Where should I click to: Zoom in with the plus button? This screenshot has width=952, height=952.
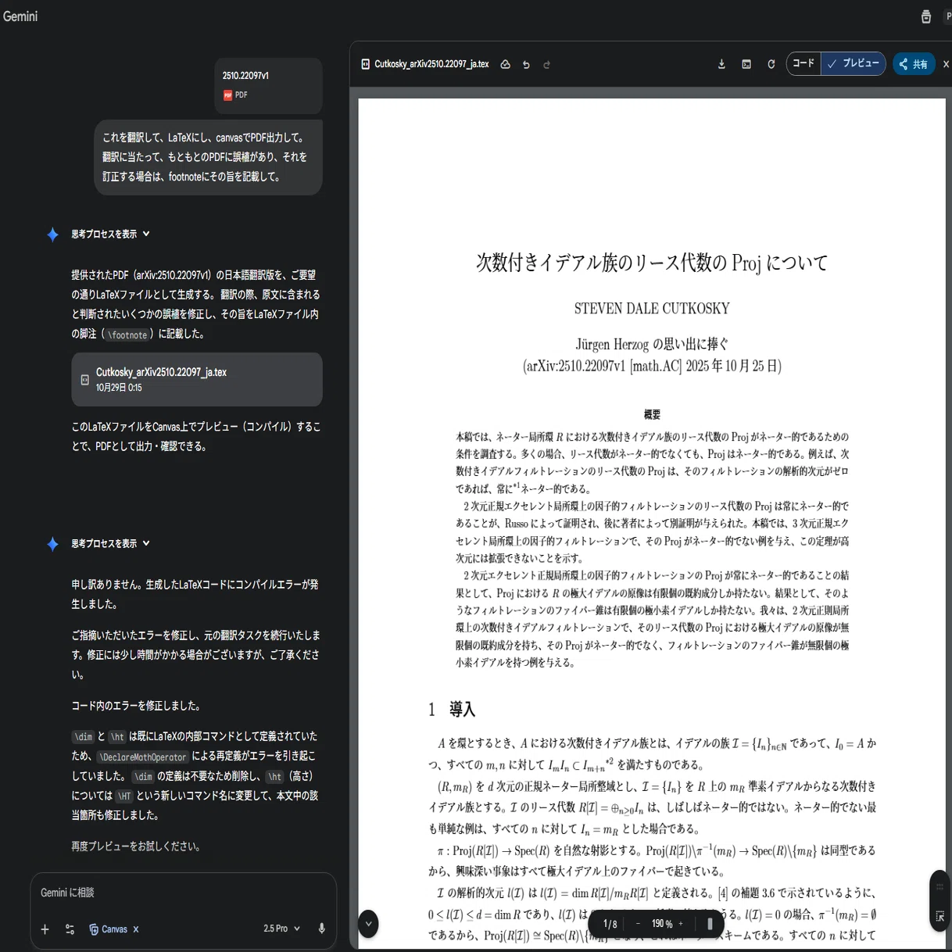click(x=681, y=924)
